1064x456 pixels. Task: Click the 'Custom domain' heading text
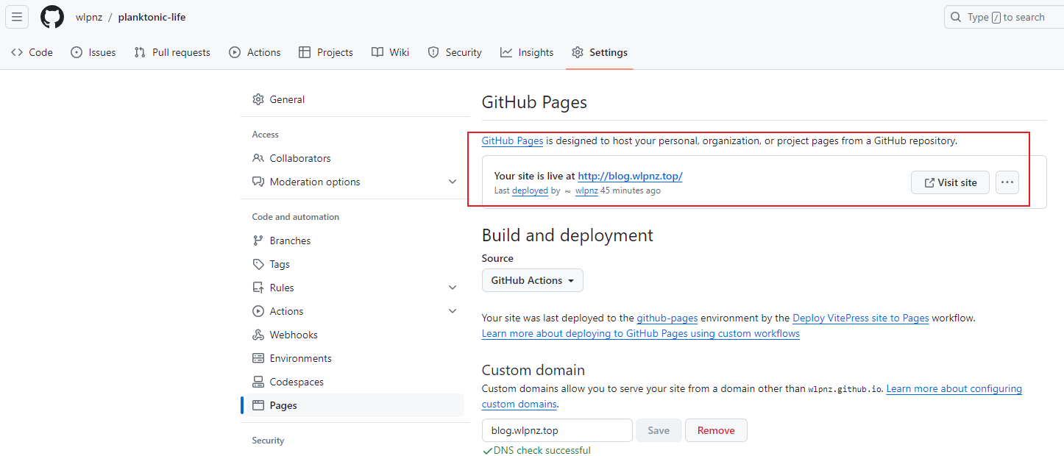pos(533,370)
